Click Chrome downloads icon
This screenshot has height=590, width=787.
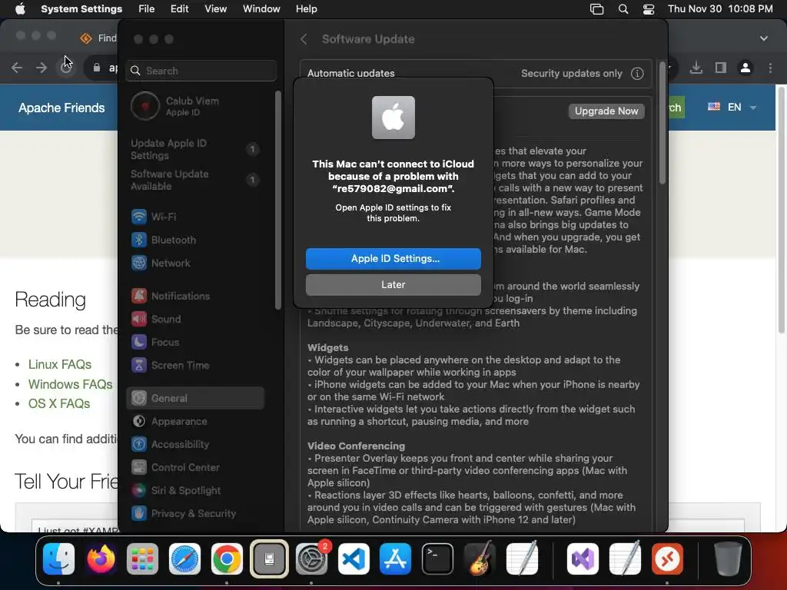[x=696, y=68]
